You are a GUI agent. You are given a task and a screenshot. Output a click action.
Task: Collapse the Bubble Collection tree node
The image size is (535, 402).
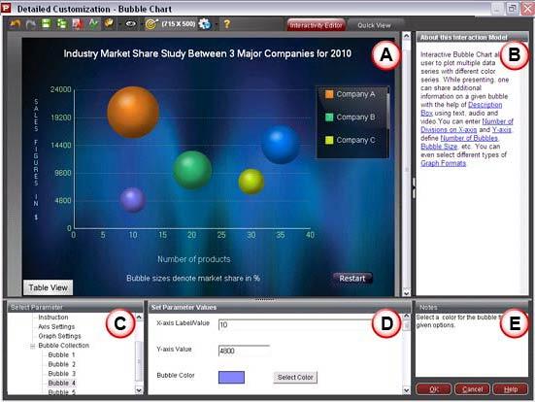coord(33,346)
